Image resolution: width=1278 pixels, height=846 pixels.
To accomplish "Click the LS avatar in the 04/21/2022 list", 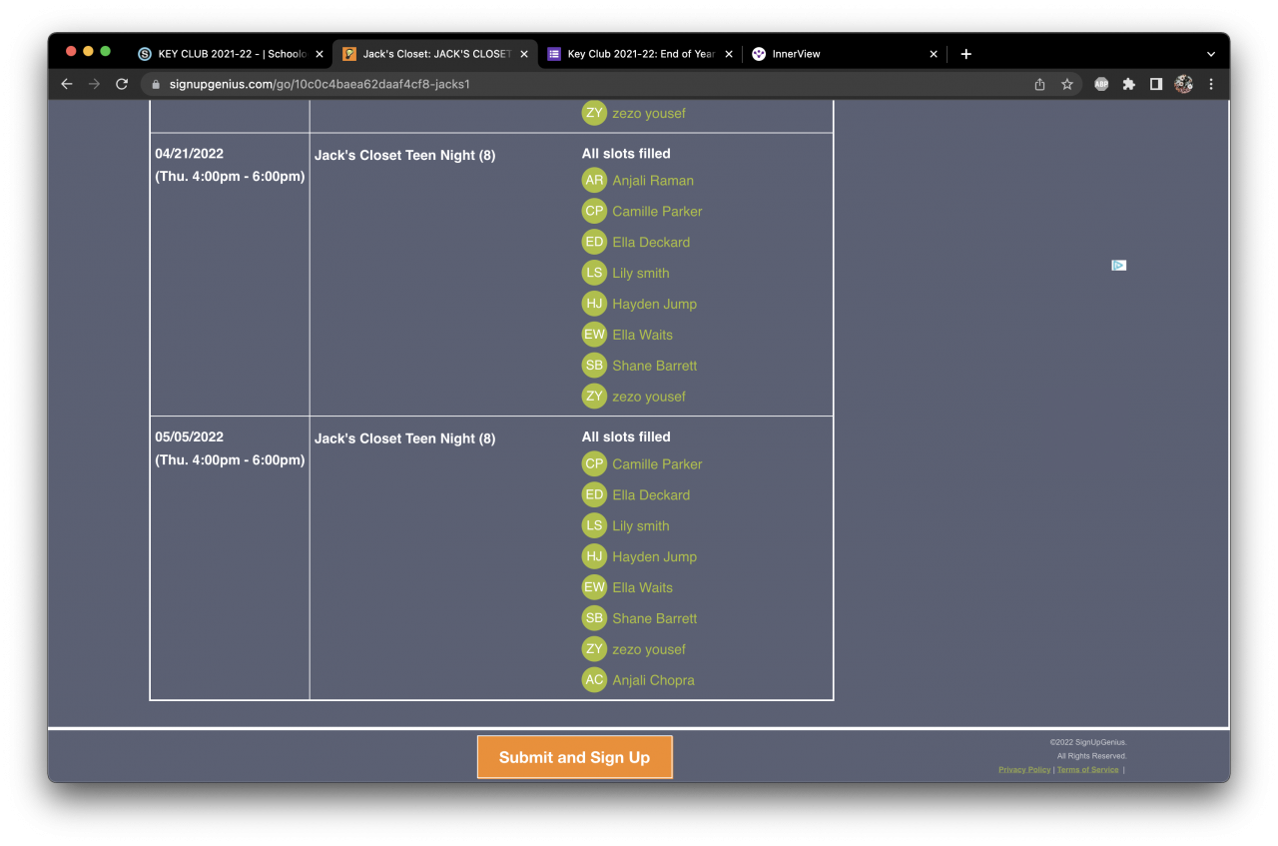I will point(594,273).
